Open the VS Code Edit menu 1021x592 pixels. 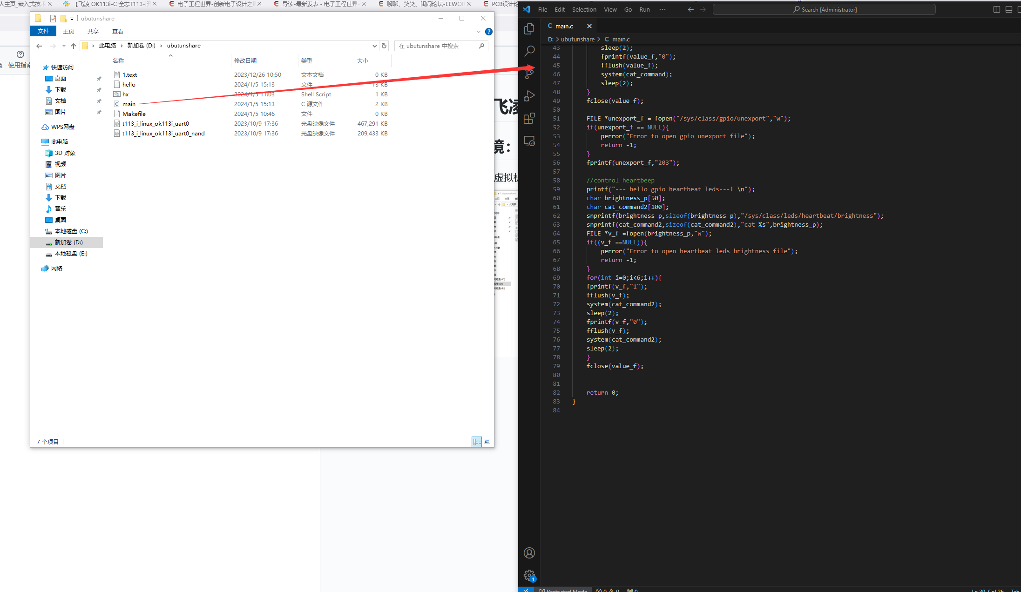560,9
